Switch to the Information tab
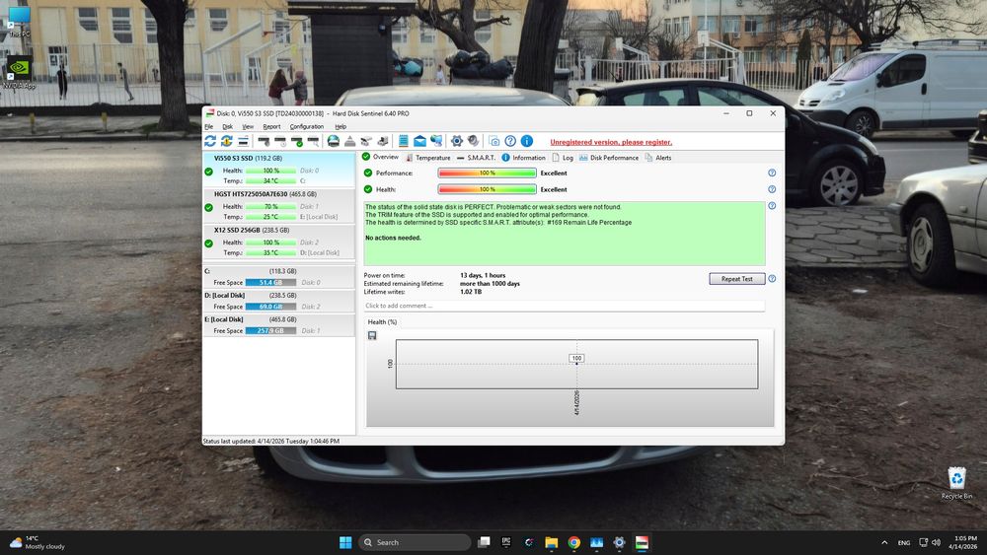 (x=523, y=158)
